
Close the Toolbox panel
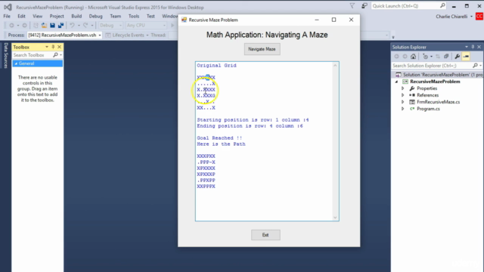[59, 47]
